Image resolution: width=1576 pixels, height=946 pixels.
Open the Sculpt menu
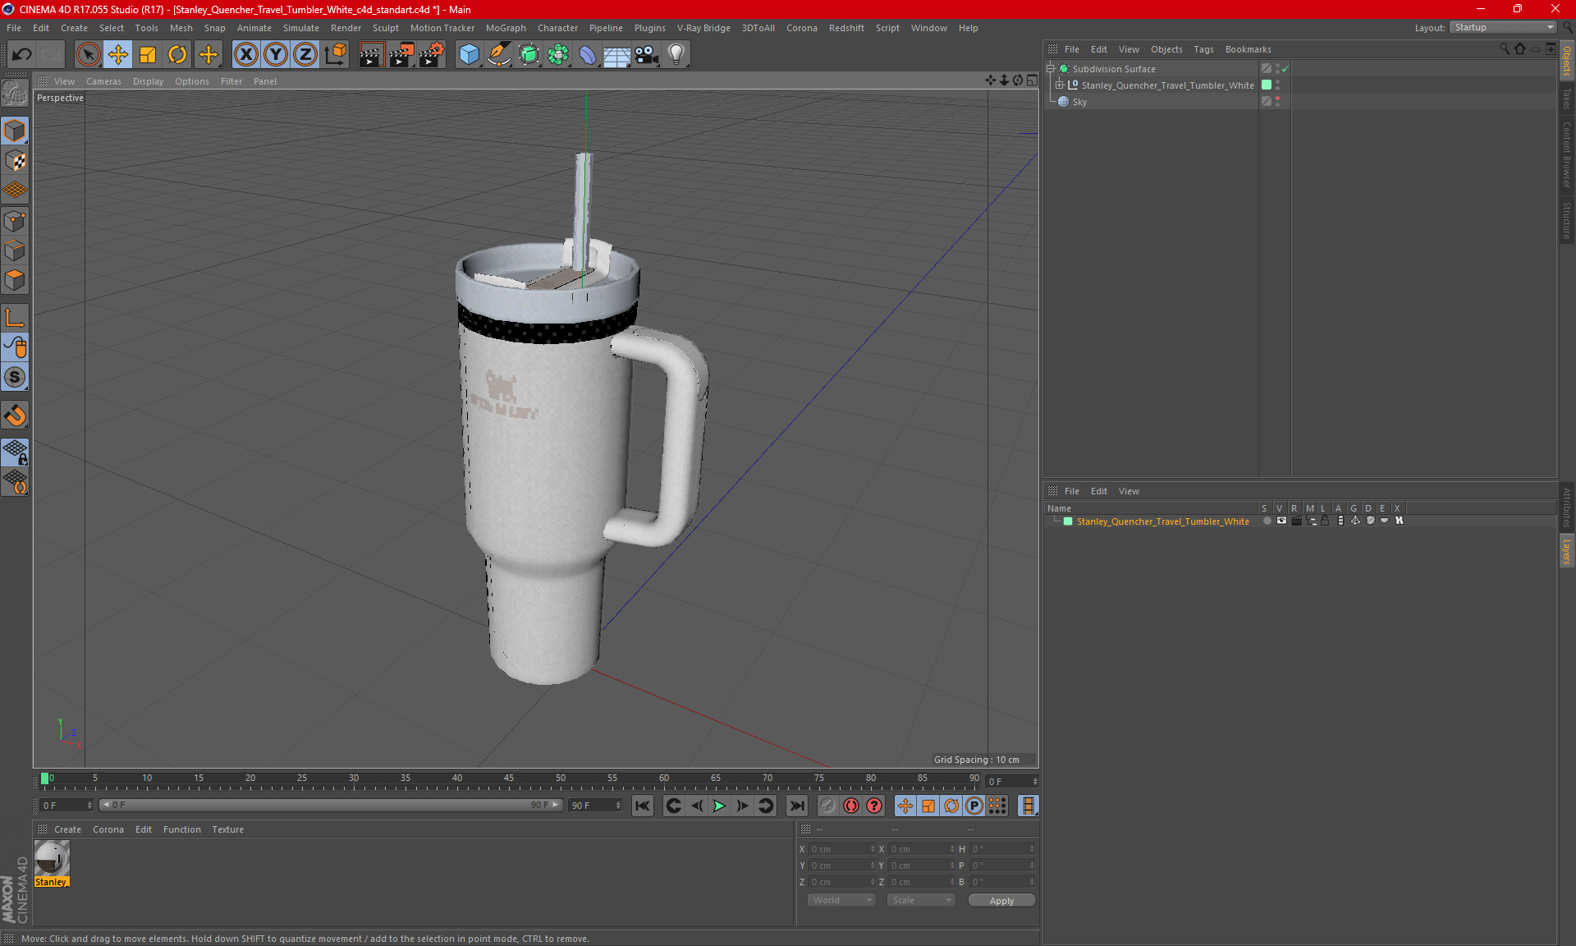(385, 28)
